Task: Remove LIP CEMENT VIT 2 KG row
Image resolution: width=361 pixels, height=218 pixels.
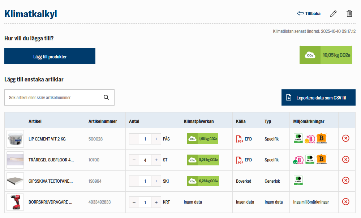Action: pyautogui.click(x=345, y=139)
